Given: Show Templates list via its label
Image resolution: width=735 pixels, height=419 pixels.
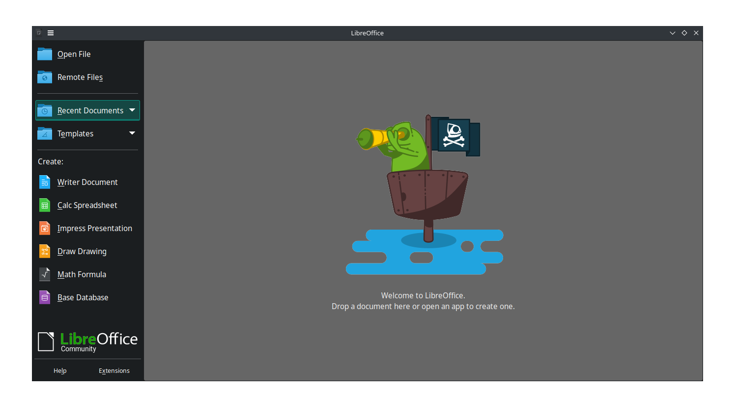Looking at the screenshot, I should (x=75, y=133).
